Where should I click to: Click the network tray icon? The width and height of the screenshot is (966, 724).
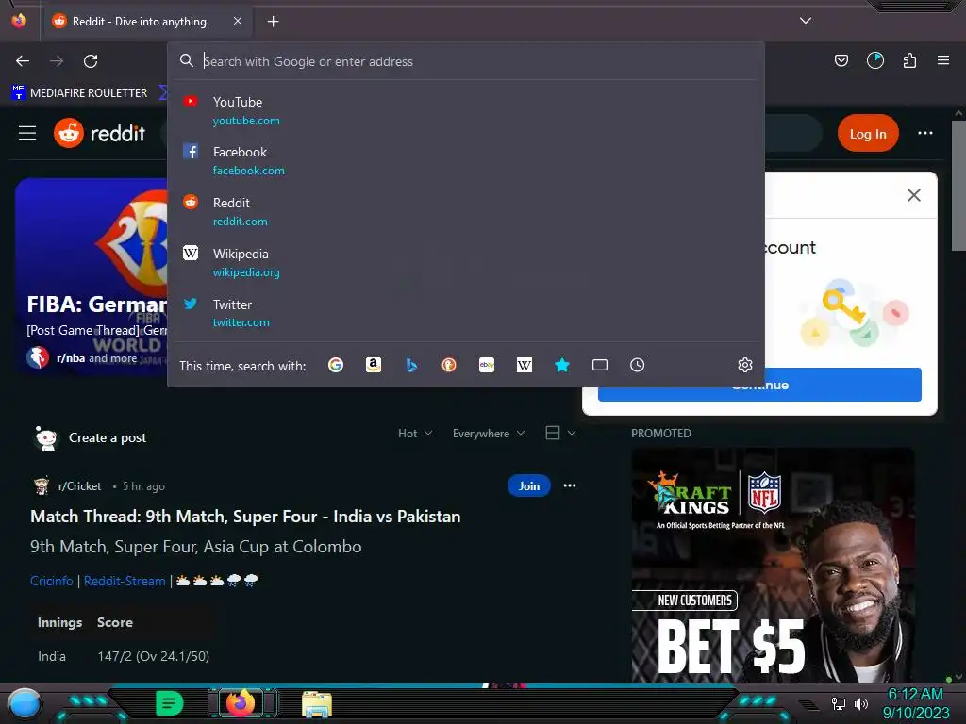point(839,703)
